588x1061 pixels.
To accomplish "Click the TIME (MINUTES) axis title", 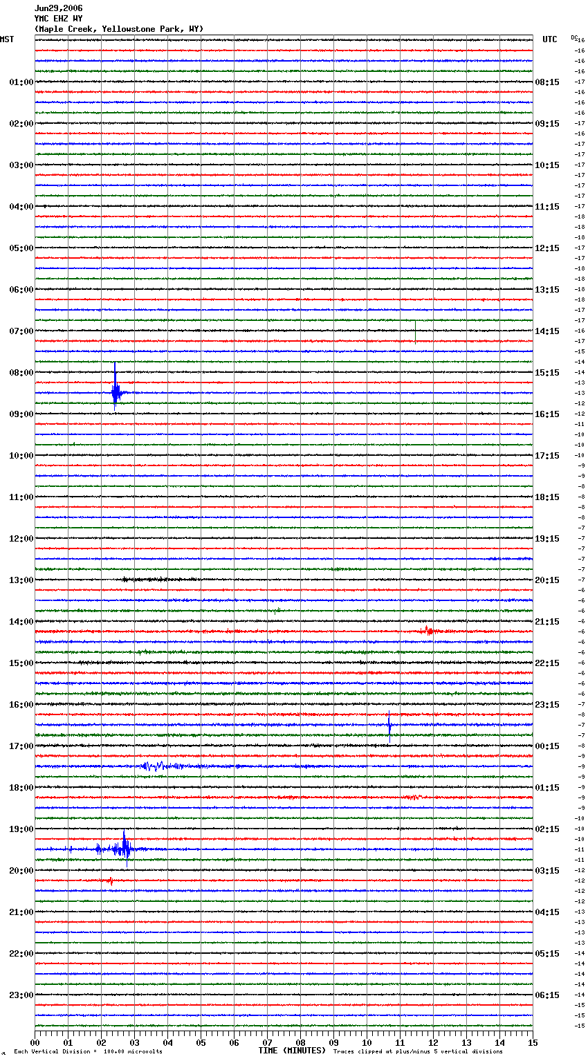I will (x=292, y=1051).
